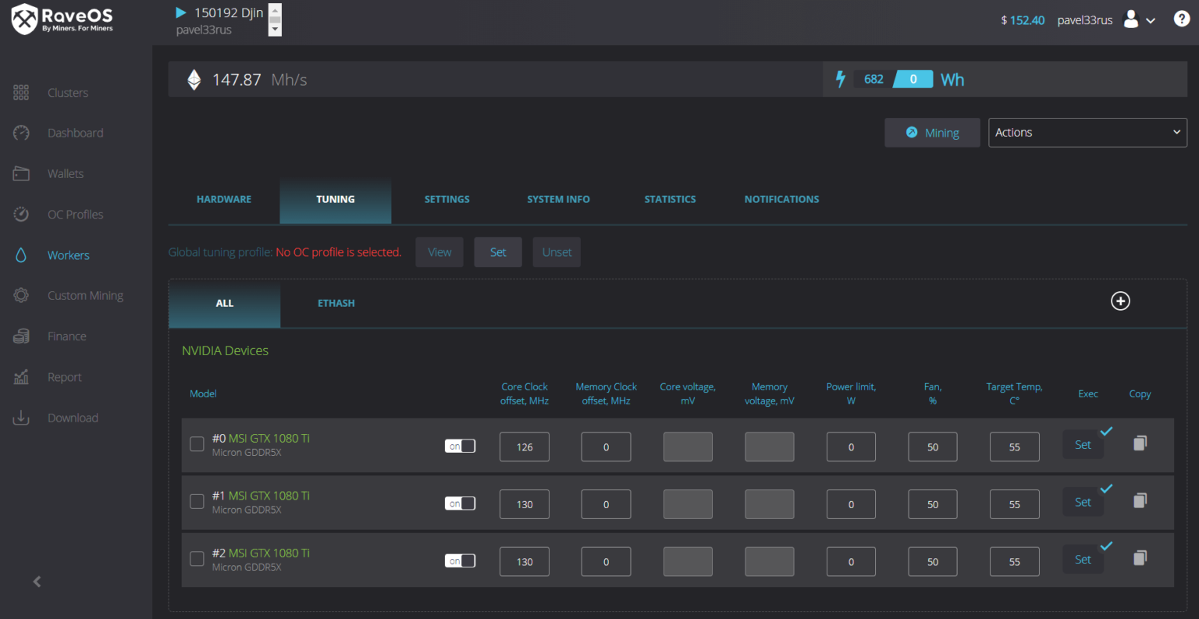Expand the account menu chevron
Viewport: 1199px width, 619px height.
coord(1151,21)
